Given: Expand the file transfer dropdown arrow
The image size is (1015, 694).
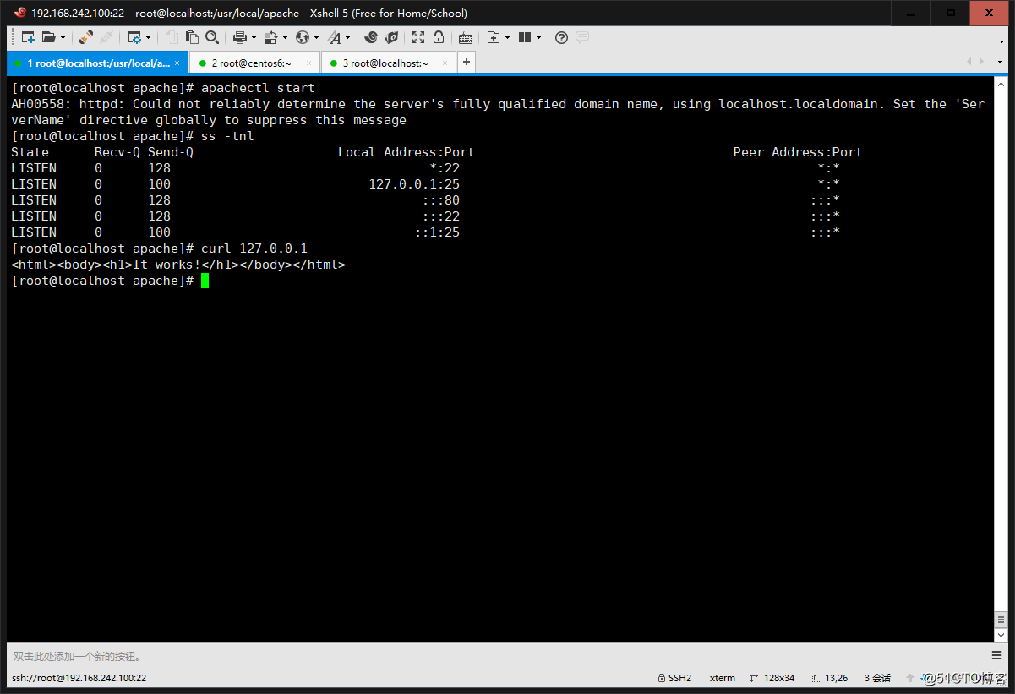Looking at the screenshot, I should point(285,37).
